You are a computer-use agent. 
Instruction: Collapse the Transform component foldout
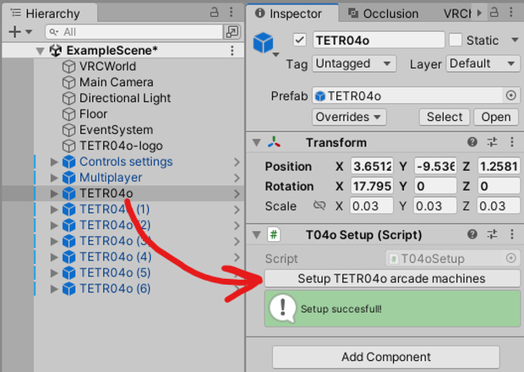[x=257, y=143]
